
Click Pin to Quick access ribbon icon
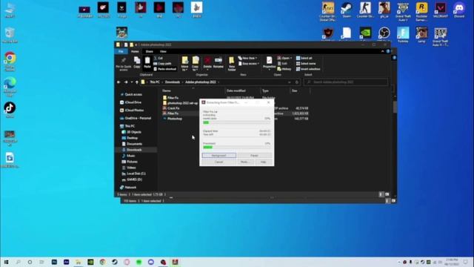pyautogui.click(x=124, y=65)
